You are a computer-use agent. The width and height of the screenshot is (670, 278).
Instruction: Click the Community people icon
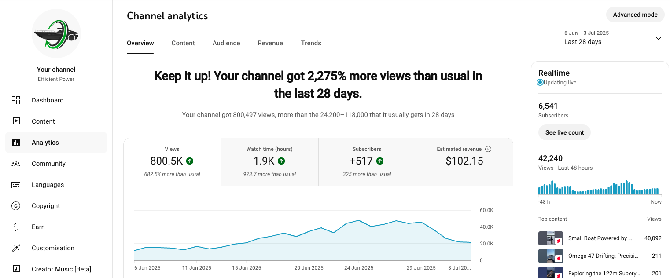pyautogui.click(x=16, y=164)
